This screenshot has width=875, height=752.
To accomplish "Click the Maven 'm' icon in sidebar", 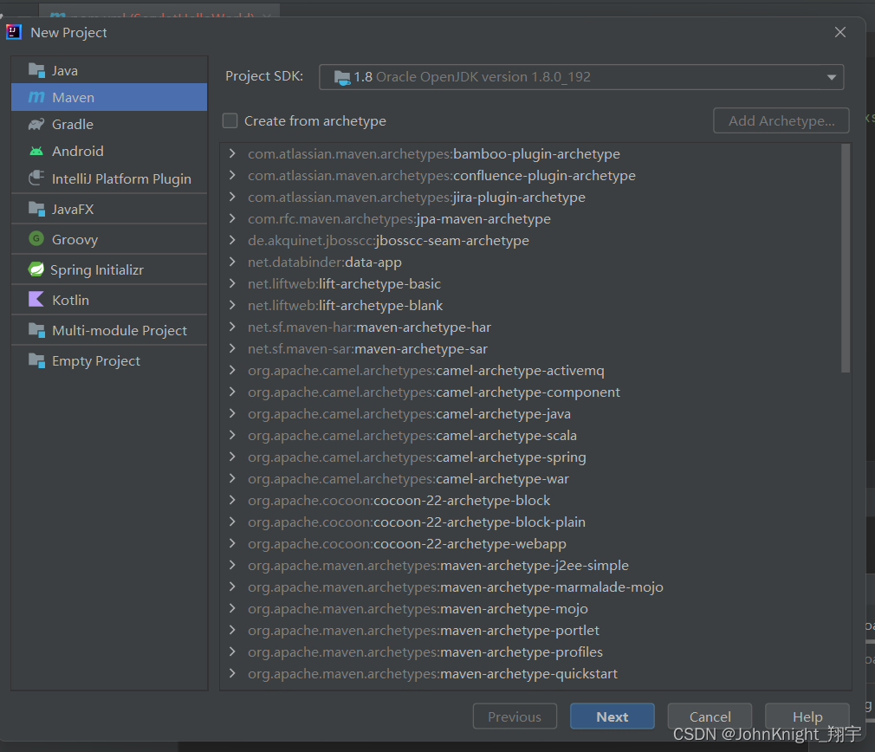I will [x=36, y=97].
